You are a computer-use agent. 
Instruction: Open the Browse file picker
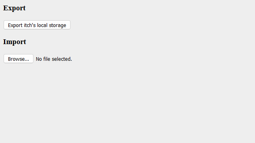[19, 59]
